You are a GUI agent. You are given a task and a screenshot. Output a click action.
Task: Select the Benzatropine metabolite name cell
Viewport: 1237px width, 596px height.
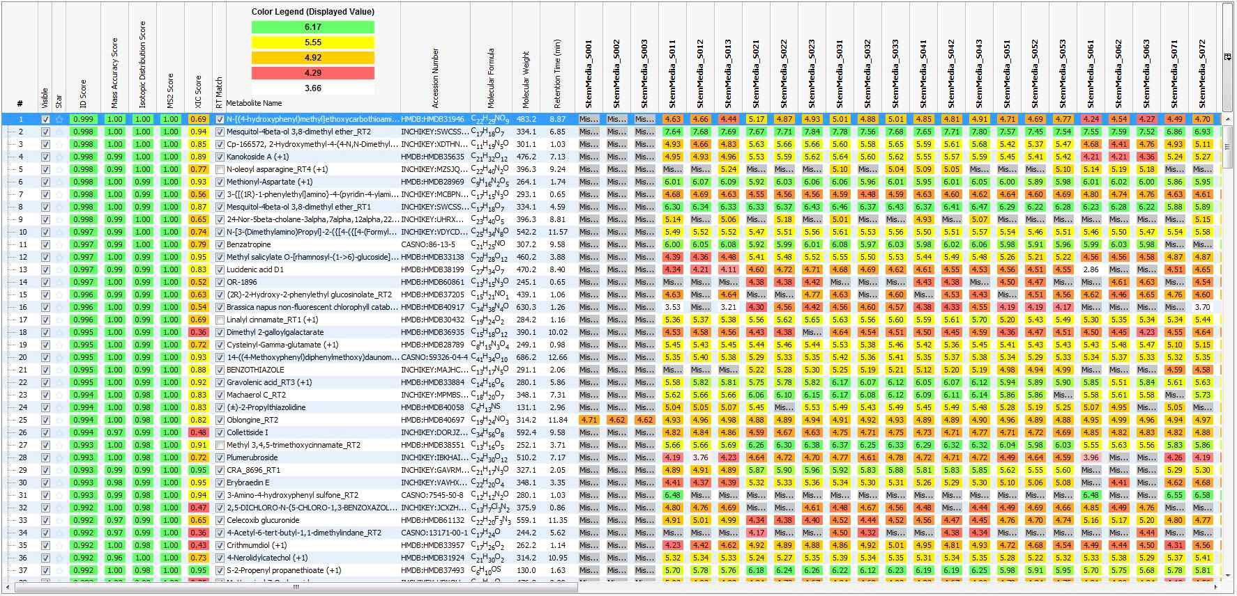[x=312, y=244]
